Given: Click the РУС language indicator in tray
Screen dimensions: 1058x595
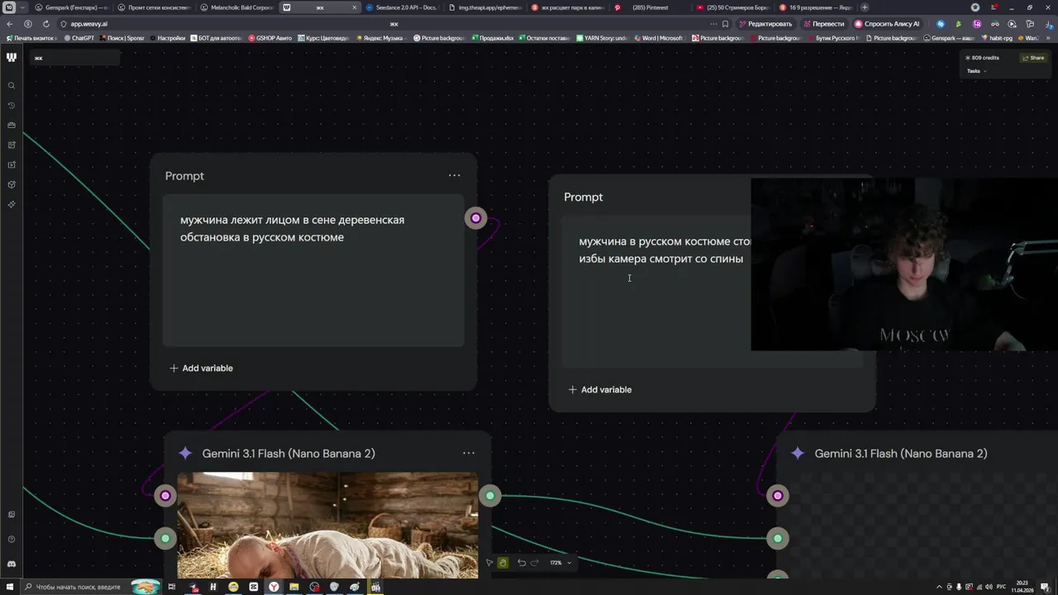Looking at the screenshot, I should [1001, 587].
